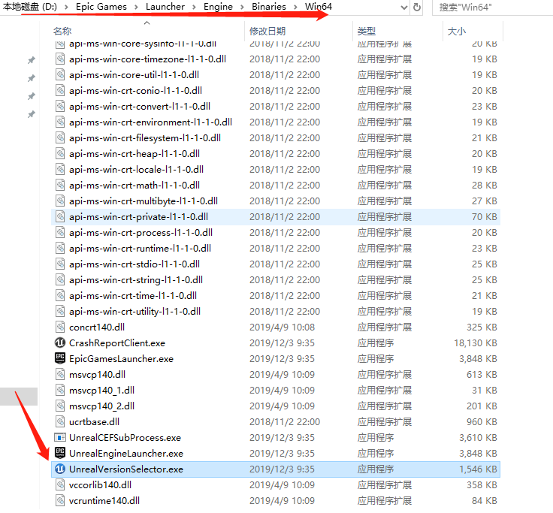Image resolution: width=553 pixels, height=513 pixels.
Task: Click the EpicGamesLauncher.exe Epic icon
Action: 60,358
